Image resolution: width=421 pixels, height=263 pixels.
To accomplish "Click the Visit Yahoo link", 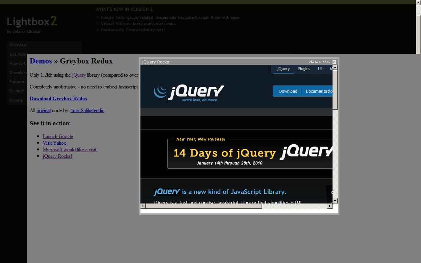I will [55, 143].
